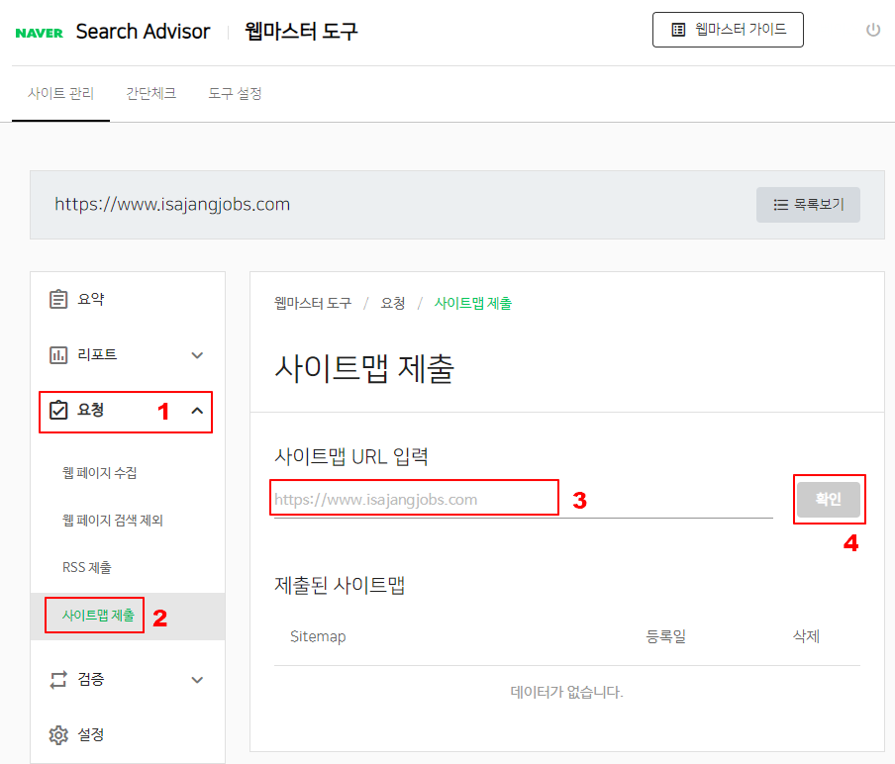Open the 리포트 menu item
The width and height of the screenshot is (895, 764).
coord(128,355)
